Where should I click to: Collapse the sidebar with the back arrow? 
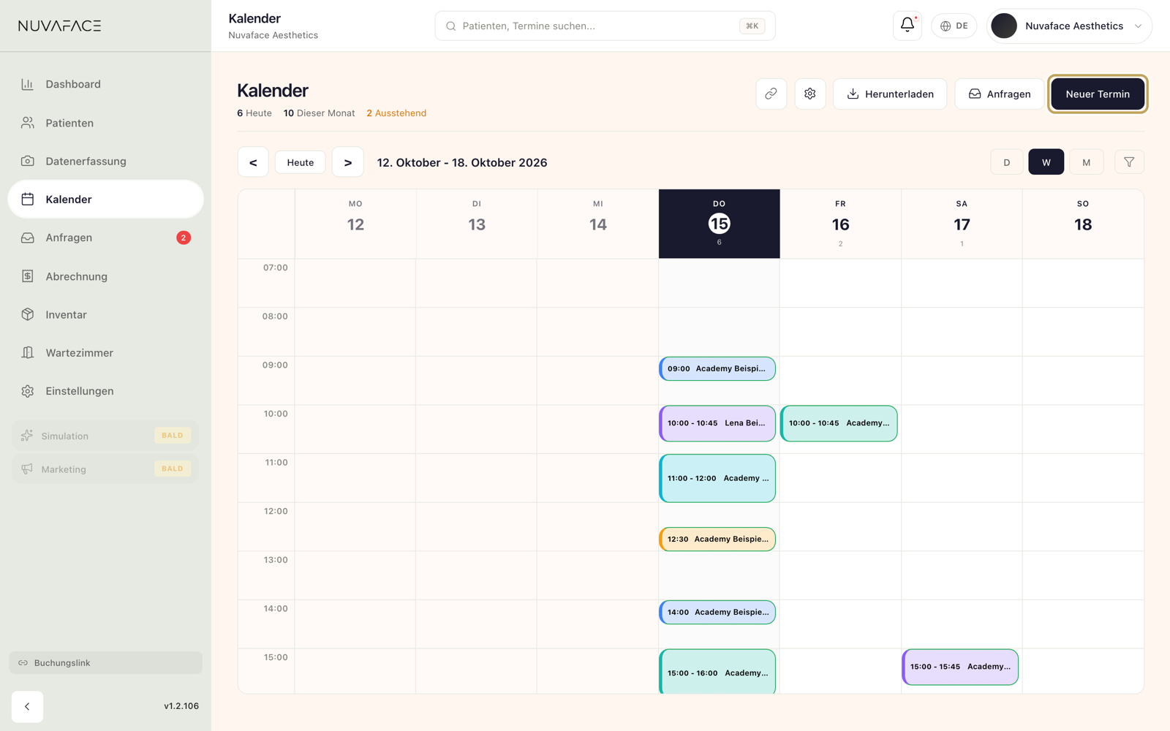click(x=27, y=706)
